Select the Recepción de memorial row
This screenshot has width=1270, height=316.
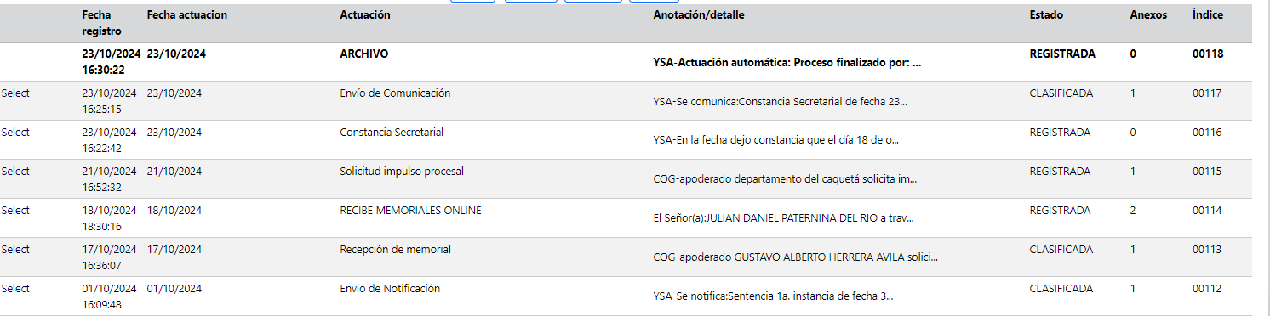point(15,250)
